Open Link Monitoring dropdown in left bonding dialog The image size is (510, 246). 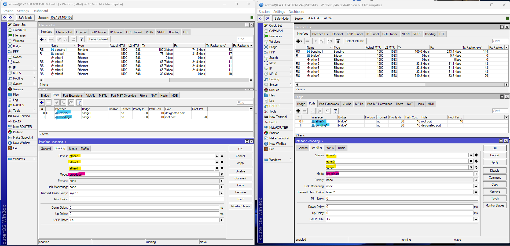222,187
